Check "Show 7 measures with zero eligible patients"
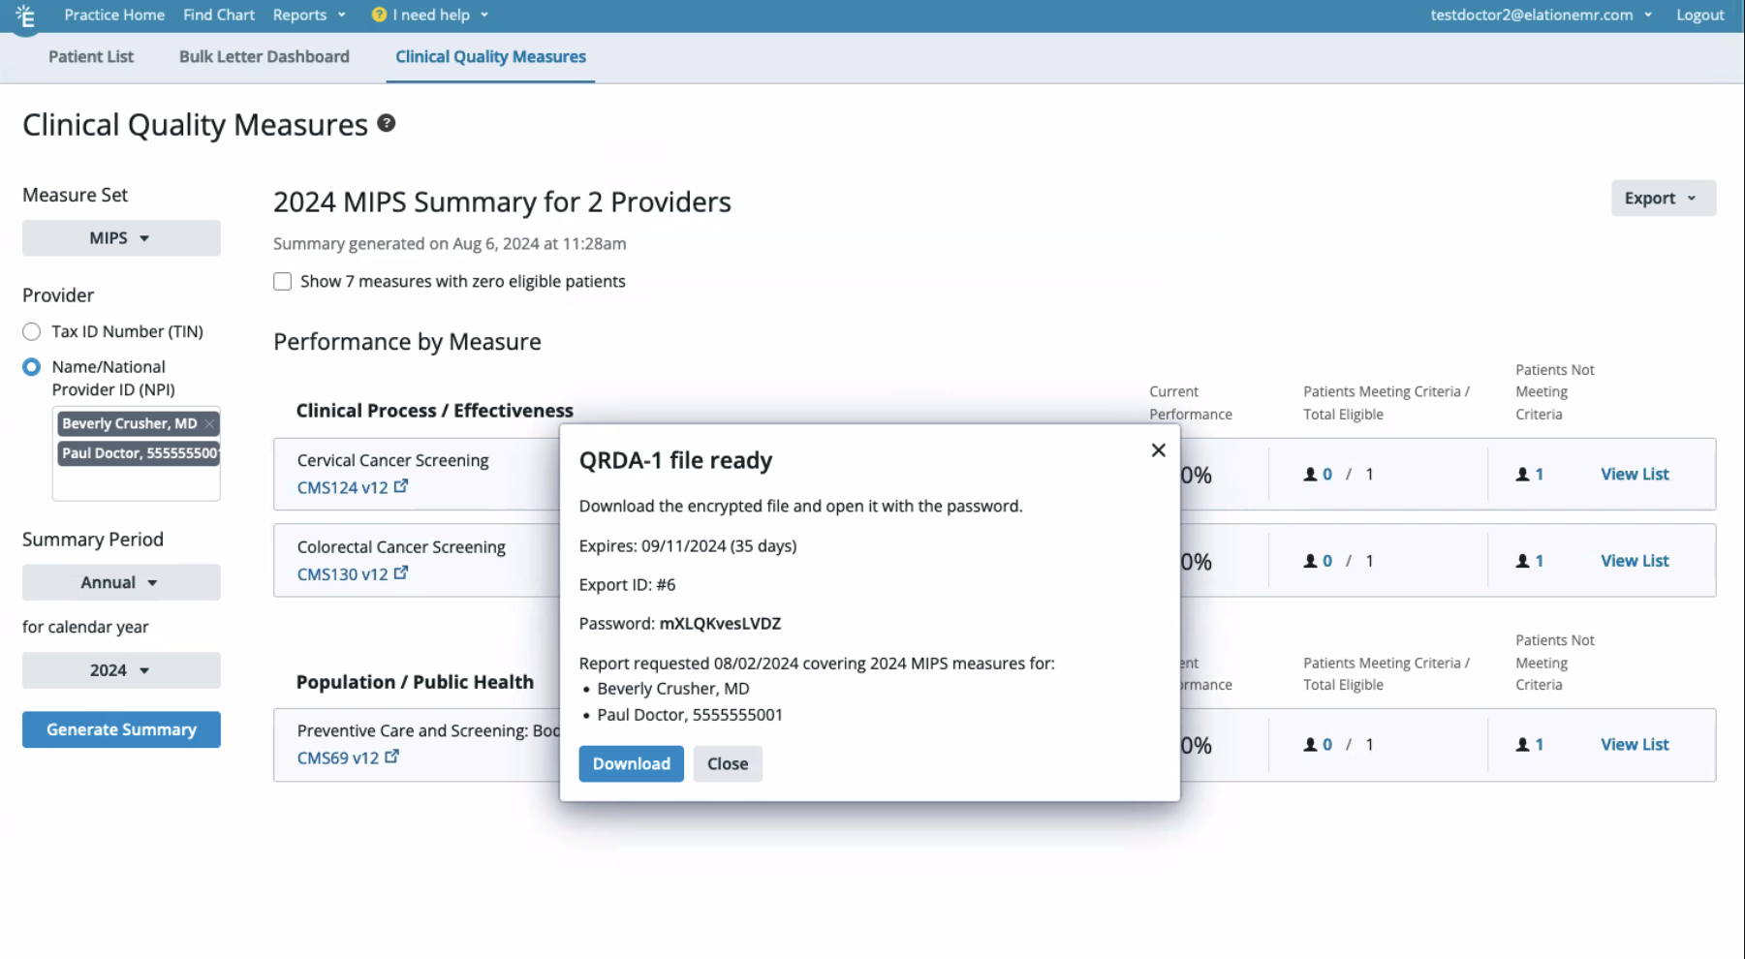This screenshot has width=1745, height=959. [282, 281]
